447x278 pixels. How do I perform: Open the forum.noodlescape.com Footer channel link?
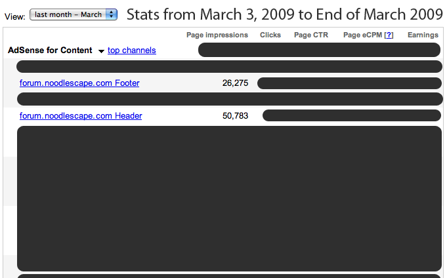pyautogui.click(x=79, y=83)
